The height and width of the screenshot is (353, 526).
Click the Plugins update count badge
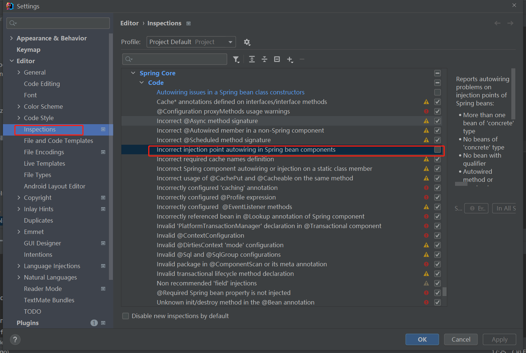coord(94,323)
